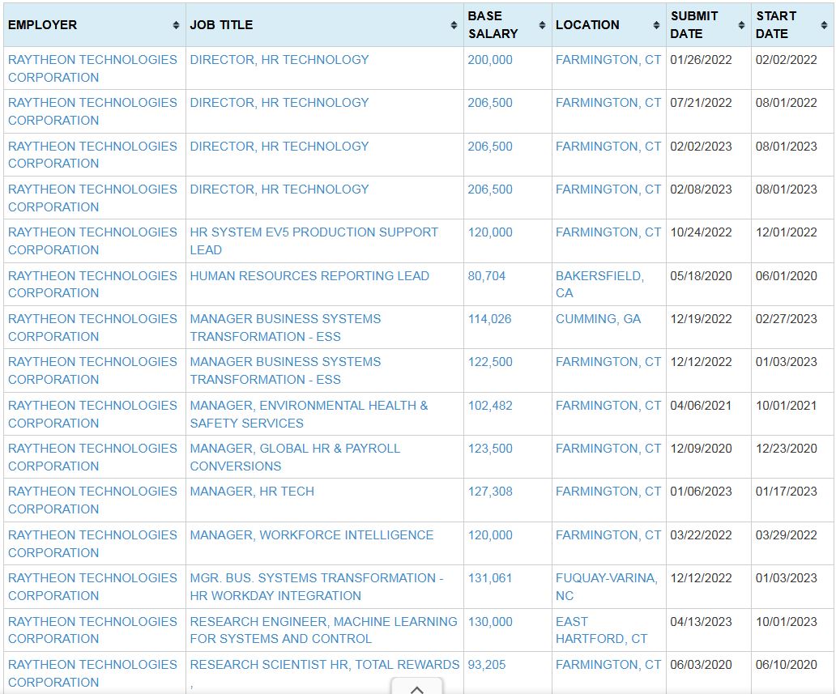This screenshot has width=836, height=694.
Task: Click the 93,205 base salary link
Action: (486, 665)
